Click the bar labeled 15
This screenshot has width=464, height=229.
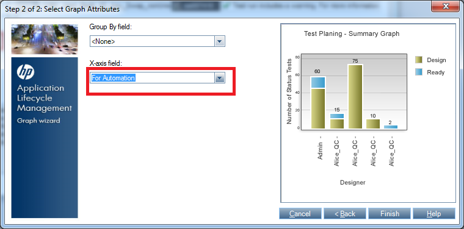pyautogui.click(x=337, y=121)
